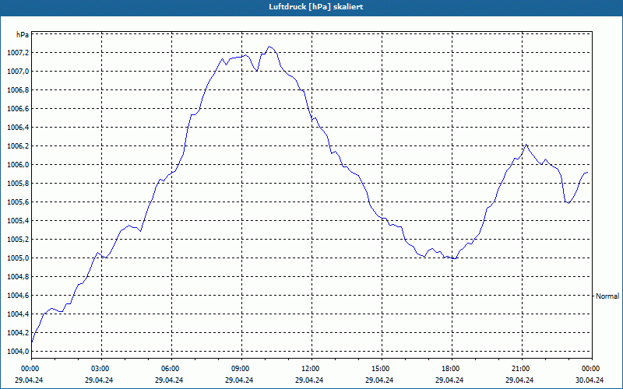Image resolution: width=623 pixels, height=389 pixels.
Task: Click the 03:00 time label
Action: click(101, 369)
